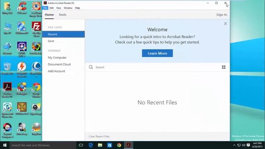Launch FastStone Image Viewer desktop shortcut
Image resolution: width=265 pixels, height=149 pixels.
click(36, 9)
